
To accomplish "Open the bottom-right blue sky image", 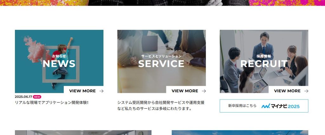I will point(240,132).
